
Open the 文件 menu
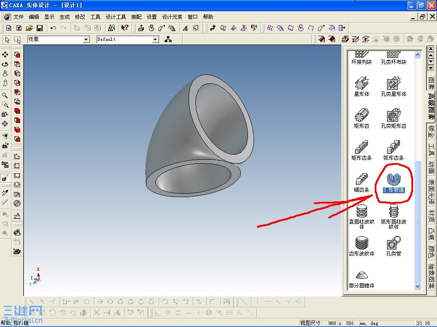click(x=18, y=17)
